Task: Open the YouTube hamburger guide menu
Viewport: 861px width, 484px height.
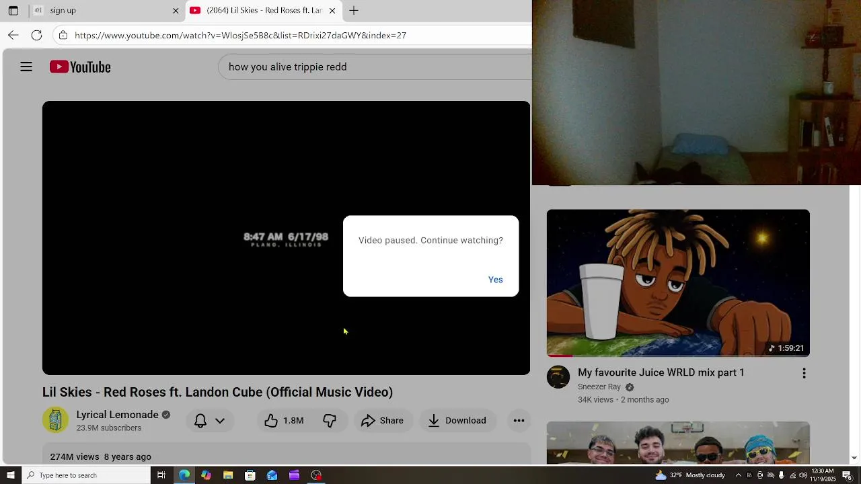Action: (26, 67)
